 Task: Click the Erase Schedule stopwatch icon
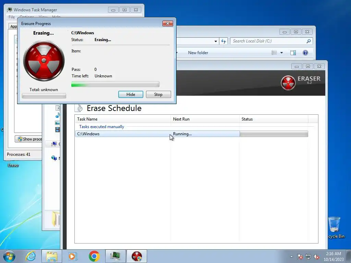click(x=80, y=108)
